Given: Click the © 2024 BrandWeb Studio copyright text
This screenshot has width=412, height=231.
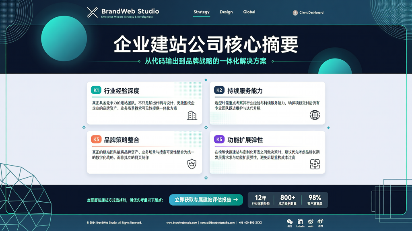Looking at the screenshot, I should point(114,223).
